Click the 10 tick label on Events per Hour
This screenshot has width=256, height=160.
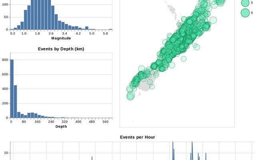click(7, 153)
